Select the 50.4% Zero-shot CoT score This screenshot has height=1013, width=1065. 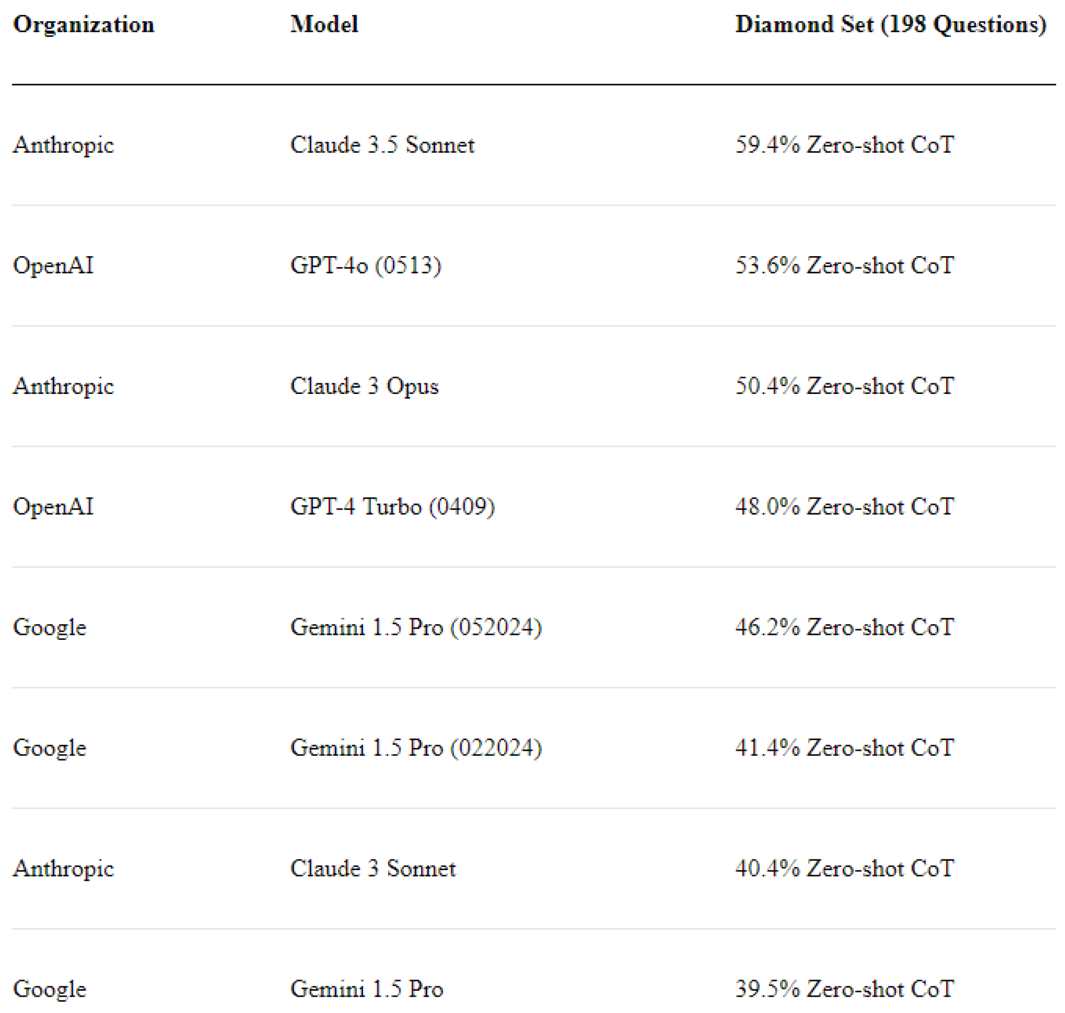(x=844, y=386)
